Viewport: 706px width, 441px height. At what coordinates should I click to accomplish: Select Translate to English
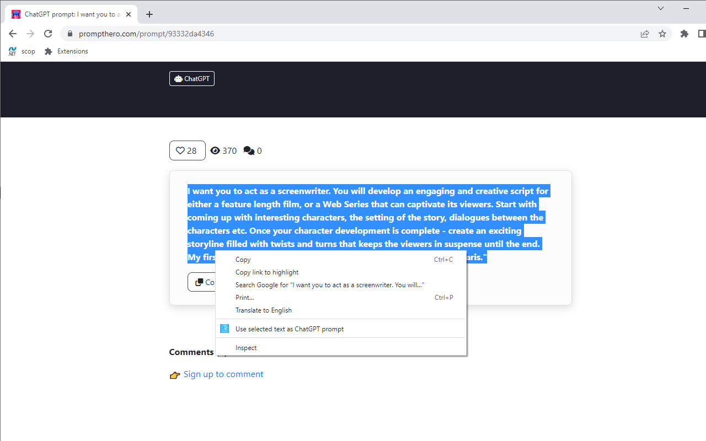coord(341,310)
